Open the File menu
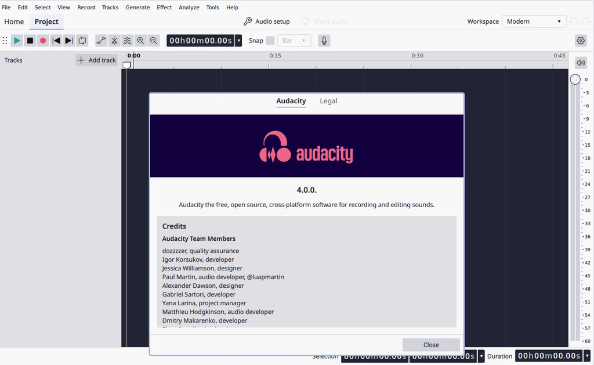Viewport: 594px width, 365px height. click(6, 7)
